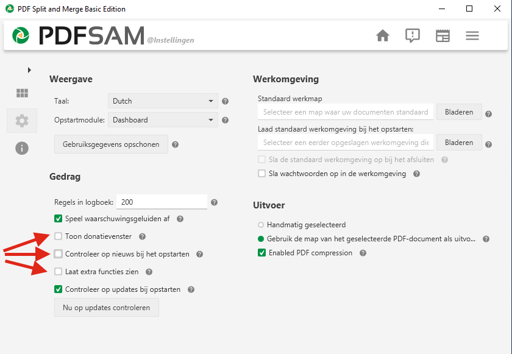512x354 pixels.
Task: Click Gebruiksgegevens opschonen button
Action: (x=111, y=144)
